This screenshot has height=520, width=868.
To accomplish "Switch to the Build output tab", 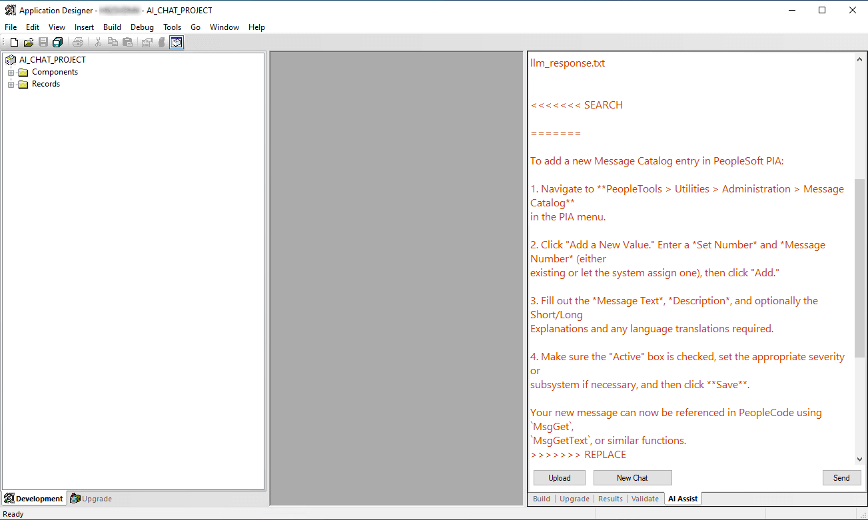I will click(542, 499).
